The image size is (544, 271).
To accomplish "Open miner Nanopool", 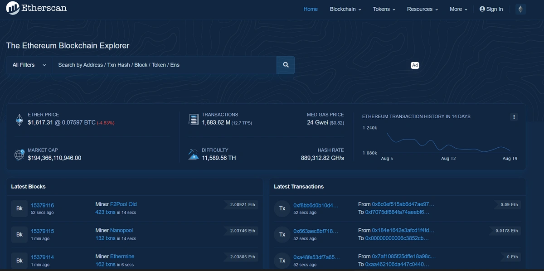I will [x=121, y=230].
